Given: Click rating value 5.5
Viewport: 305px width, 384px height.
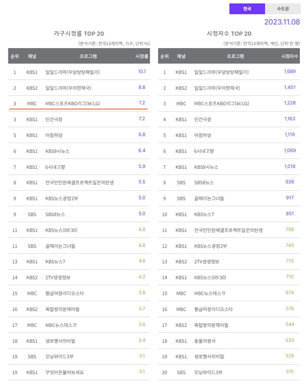Looking at the screenshot, I should 142,182.
